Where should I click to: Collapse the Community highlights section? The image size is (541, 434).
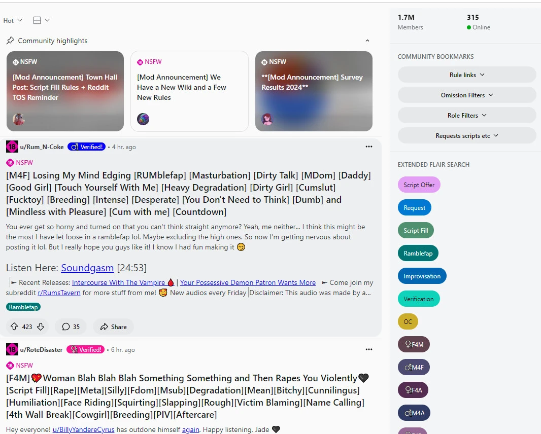point(367,41)
